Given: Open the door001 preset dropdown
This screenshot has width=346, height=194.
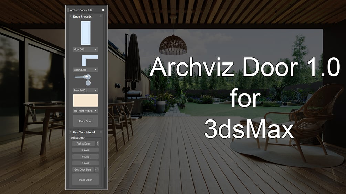Looking at the screenshot, I should tap(85, 49).
